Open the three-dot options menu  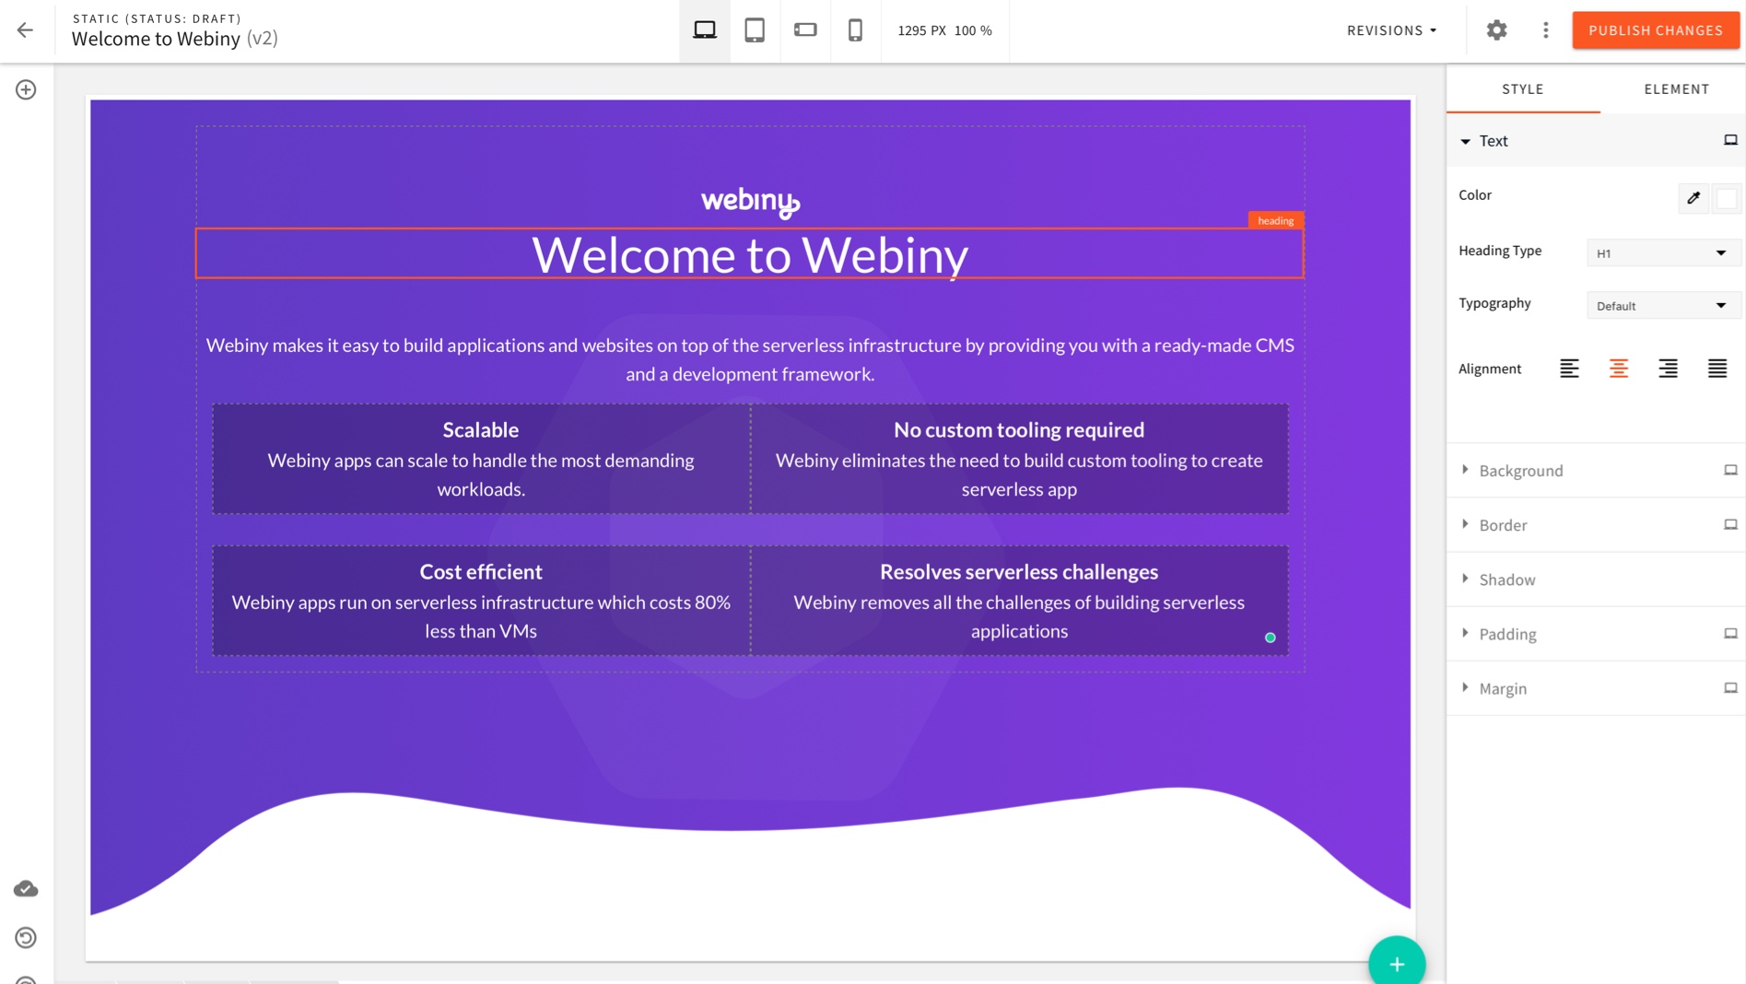click(x=1545, y=29)
